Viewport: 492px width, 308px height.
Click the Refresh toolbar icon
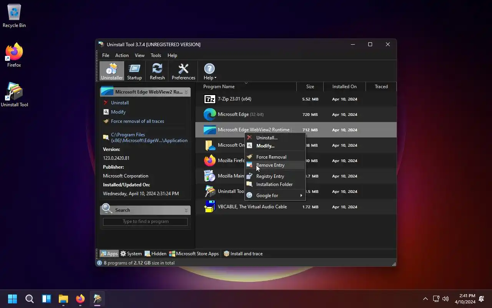click(x=157, y=71)
